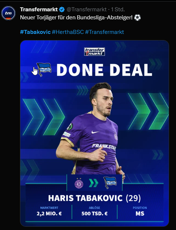Image resolution: width=176 pixels, height=230 pixels.
Task: Click the football emoji in the tweet text
Action: pyautogui.click(x=137, y=17)
